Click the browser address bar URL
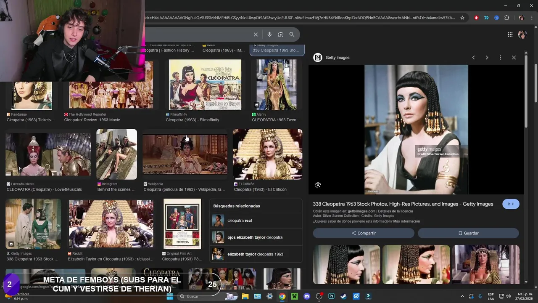538x303 pixels. 301,18
